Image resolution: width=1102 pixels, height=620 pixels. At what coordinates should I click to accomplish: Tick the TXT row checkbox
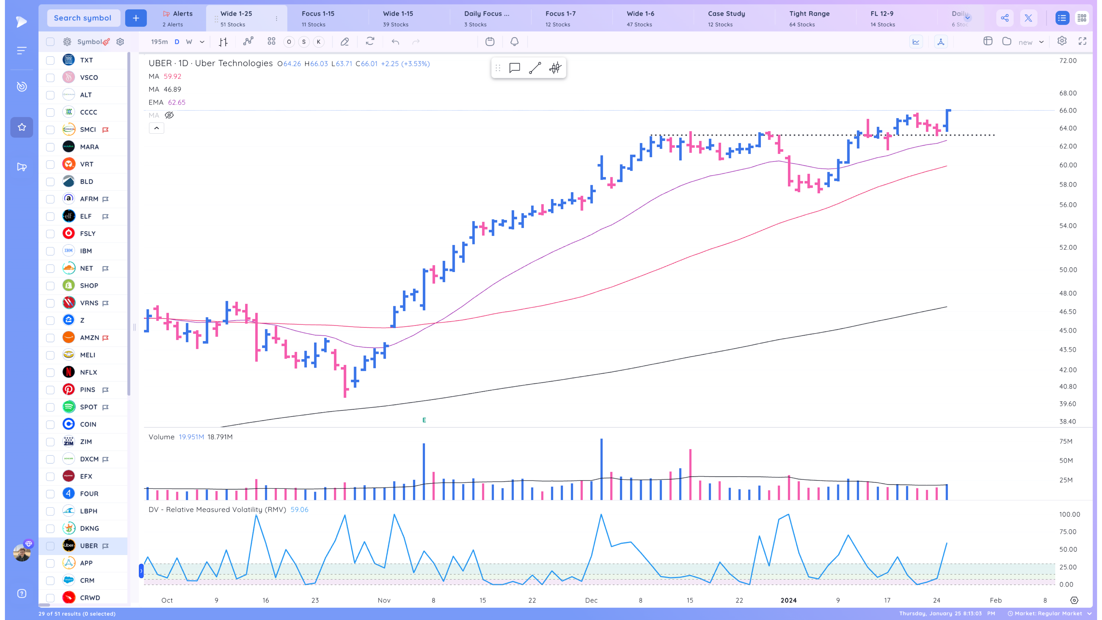pos(50,60)
